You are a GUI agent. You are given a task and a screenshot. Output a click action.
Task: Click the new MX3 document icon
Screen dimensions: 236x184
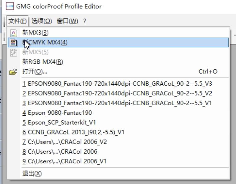pos(14,33)
